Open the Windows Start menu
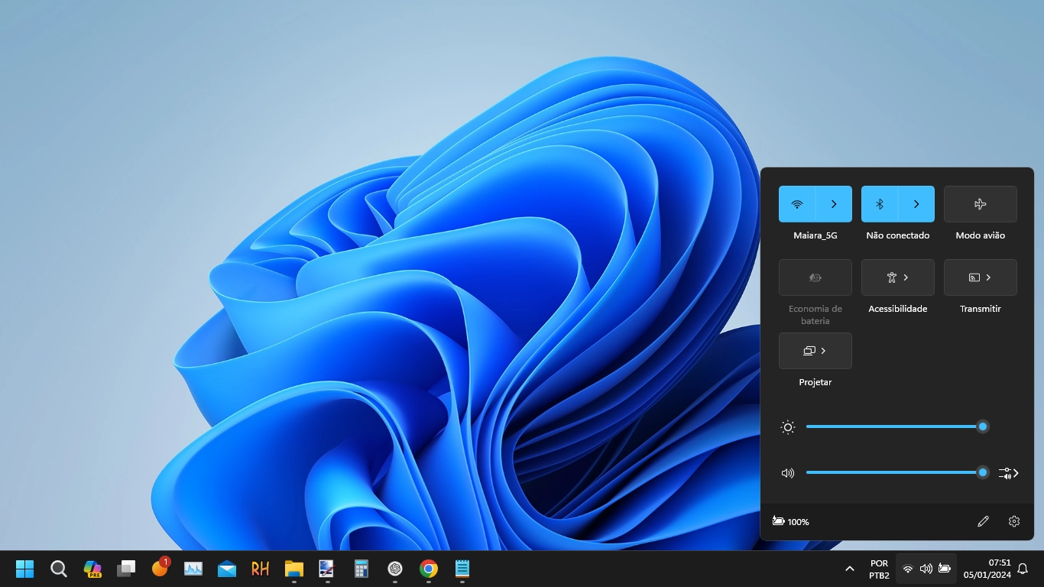The width and height of the screenshot is (1044, 587). coord(25,569)
